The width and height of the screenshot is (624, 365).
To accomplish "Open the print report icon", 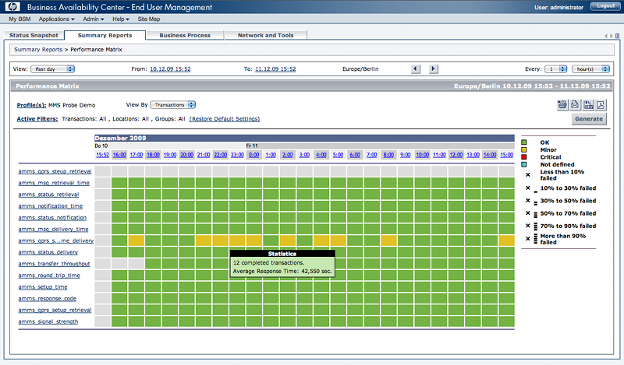I will 562,105.
